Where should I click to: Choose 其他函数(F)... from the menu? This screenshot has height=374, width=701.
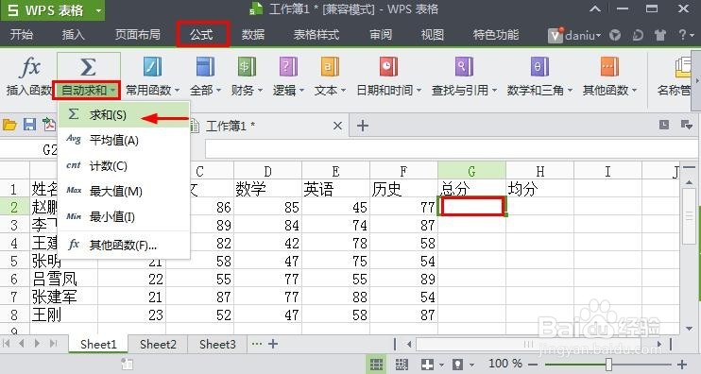pos(124,245)
